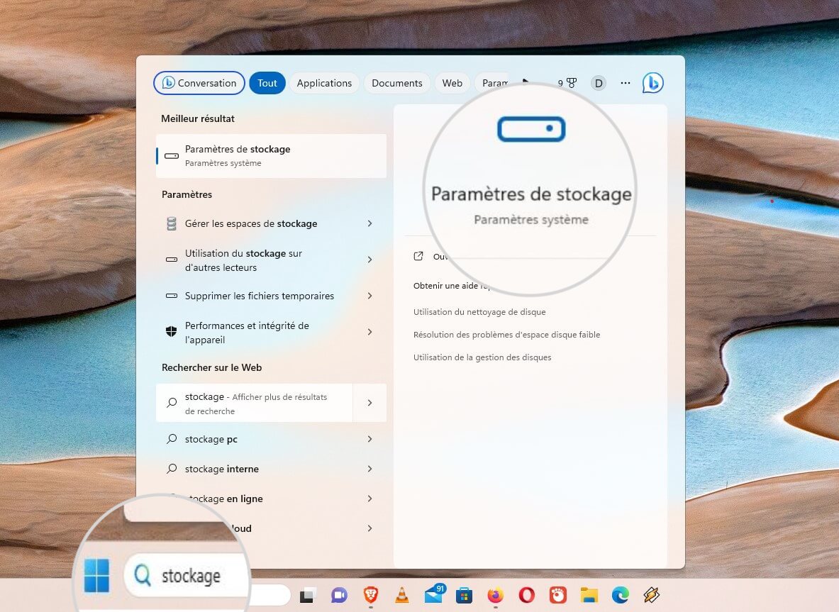Viewport: 839px width, 612px height.
Task: Open the Bing chat icon at top right
Action: click(652, 83)
